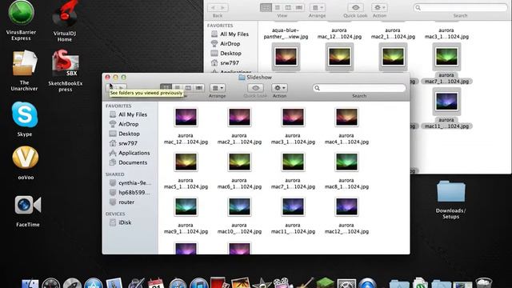Switch Slideshow window to Cover Flow view
The height and width of the screenshot is (288, 512).
pos(199,88)
